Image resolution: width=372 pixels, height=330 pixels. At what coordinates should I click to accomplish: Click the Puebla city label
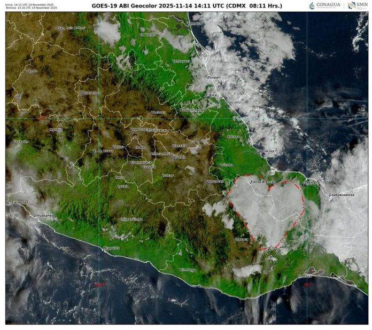[180, 157]
